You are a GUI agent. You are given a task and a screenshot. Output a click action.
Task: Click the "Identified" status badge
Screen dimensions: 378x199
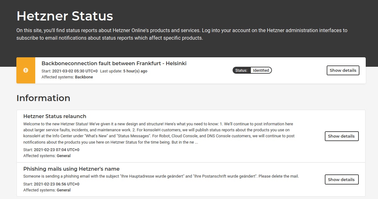point(261,70)
